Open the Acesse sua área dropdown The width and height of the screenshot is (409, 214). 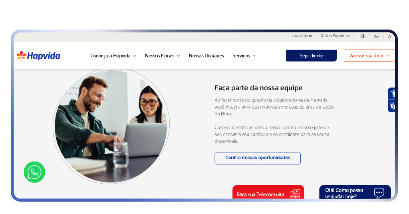coord(369,55)
